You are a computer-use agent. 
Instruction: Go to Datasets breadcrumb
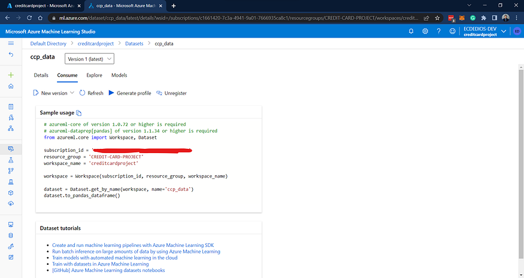[134, 44]
